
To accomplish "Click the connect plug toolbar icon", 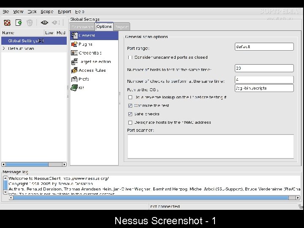I will click(44, 23).
